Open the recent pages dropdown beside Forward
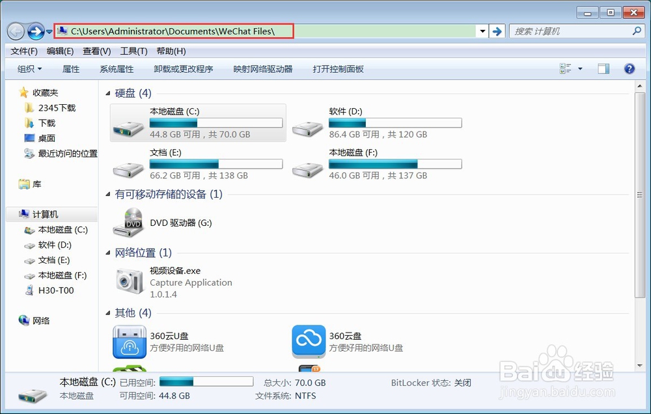This screenshot has height=414, width=651. point(49,31)
